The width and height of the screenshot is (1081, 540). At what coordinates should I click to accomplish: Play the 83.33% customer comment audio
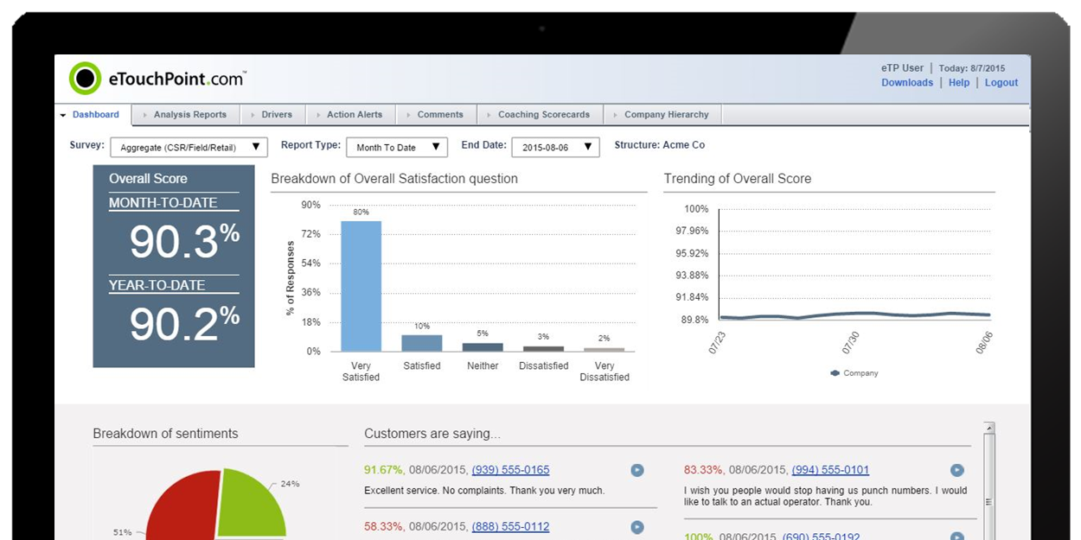(957, 470)
